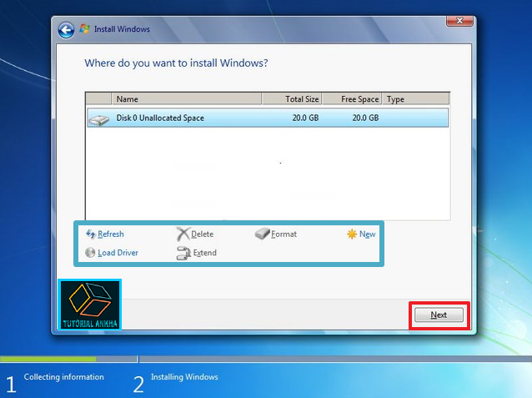Select the Disk 0 Unallocated Space row
532x398 pixels.
tap(268, 118)
